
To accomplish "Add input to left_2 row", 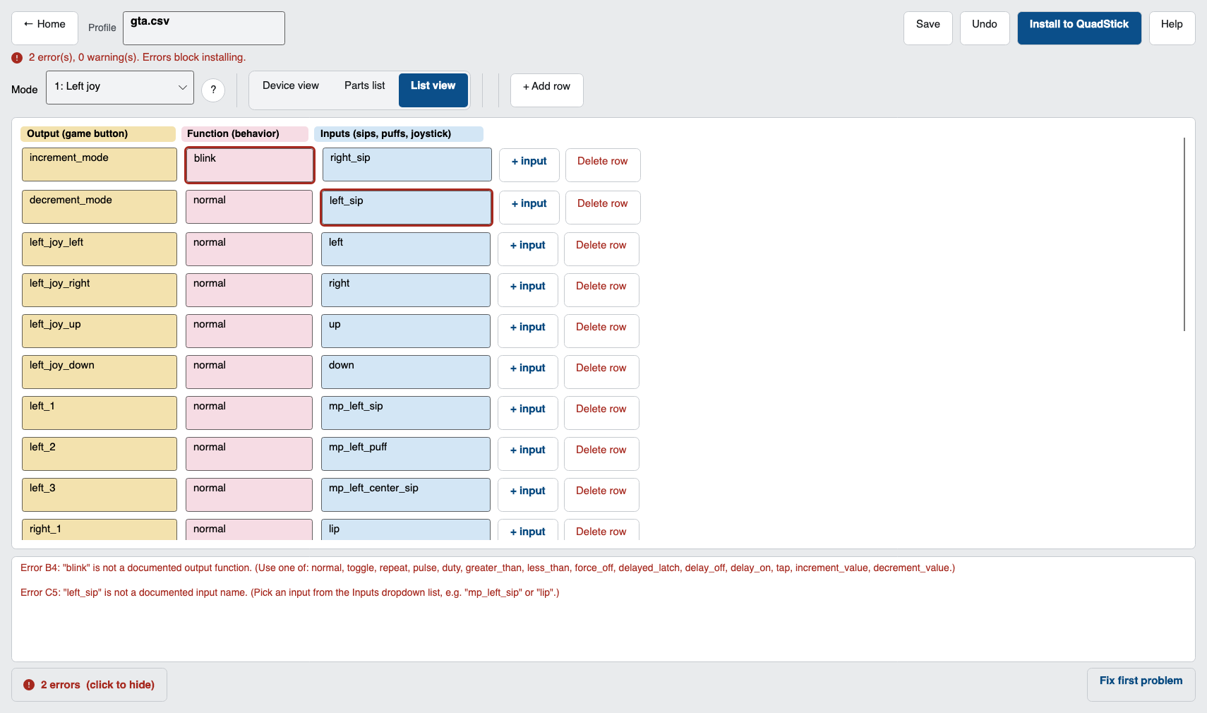I will point(528,454).
